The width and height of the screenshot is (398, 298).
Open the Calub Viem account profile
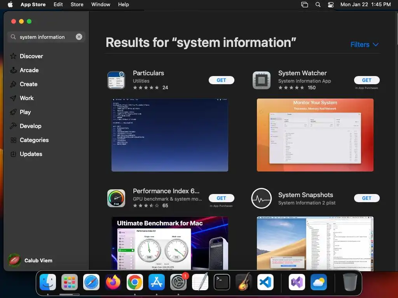pyautogui.click(x=30, y=260)
